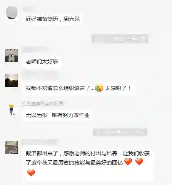Open the white dog avatar profile
The image size is (172, 185).
(x=12, y=56)
